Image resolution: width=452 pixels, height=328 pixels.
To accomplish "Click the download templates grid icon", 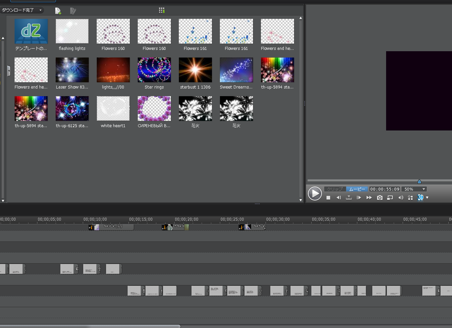I will click(162, 11).
